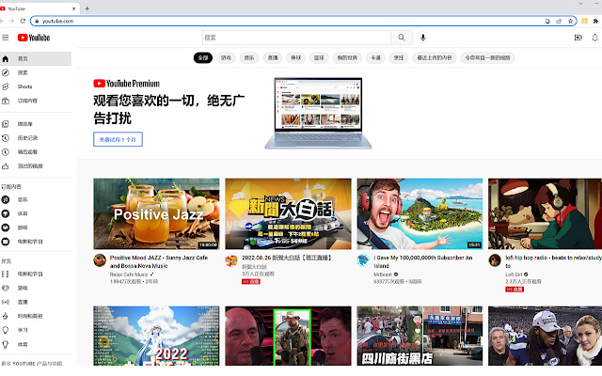
Task: Open a new browser tab with plus
Action: [x=87, y=8]
